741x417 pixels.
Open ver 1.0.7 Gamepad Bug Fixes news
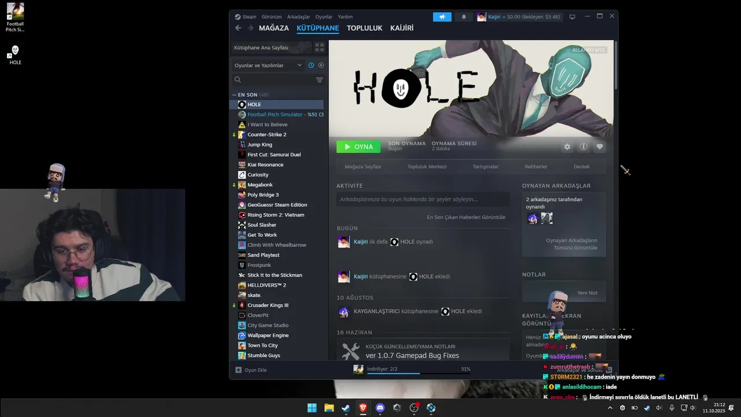tap(412, 356)
